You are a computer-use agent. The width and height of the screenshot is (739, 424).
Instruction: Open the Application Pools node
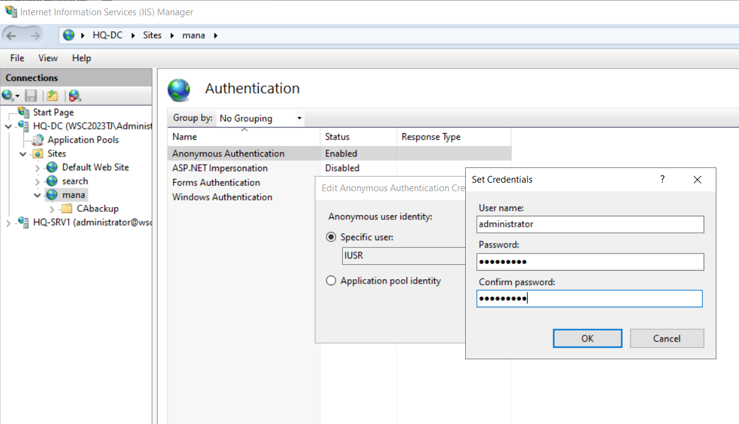[x=83, y=139]
